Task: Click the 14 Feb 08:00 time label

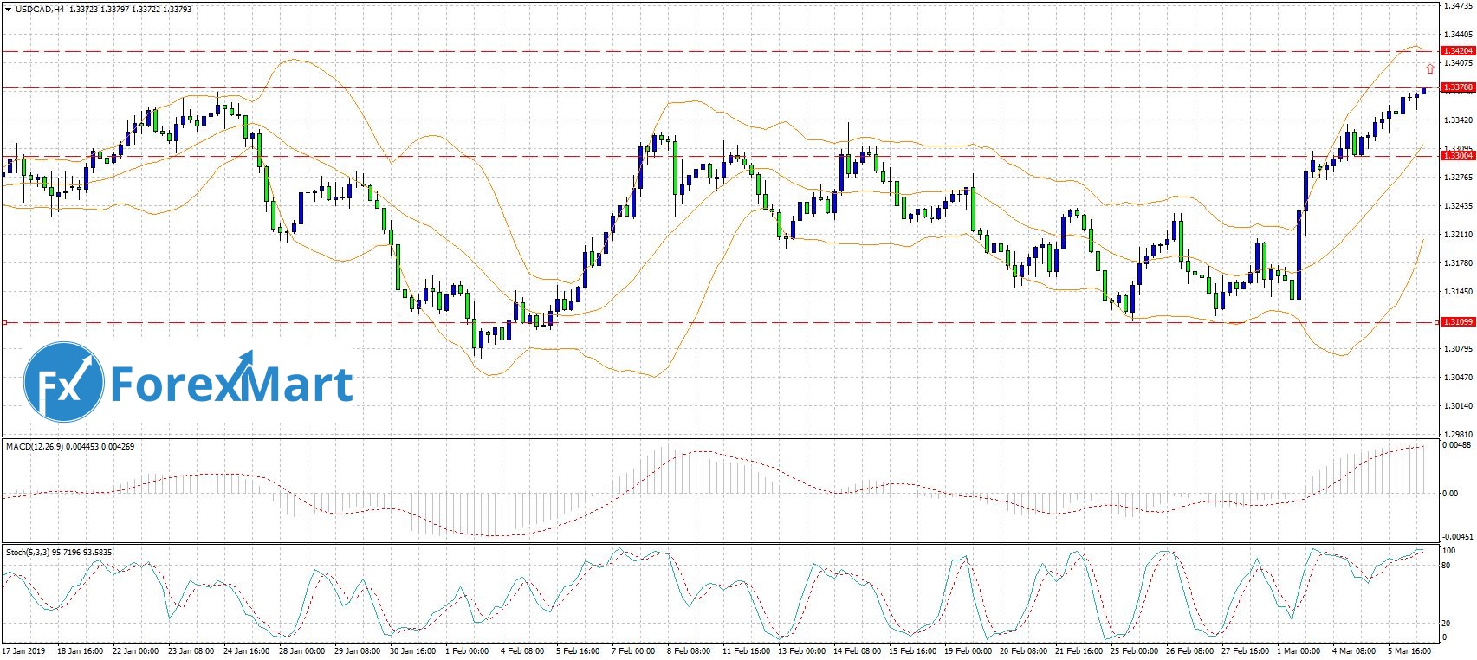Action: click(857, 651)
